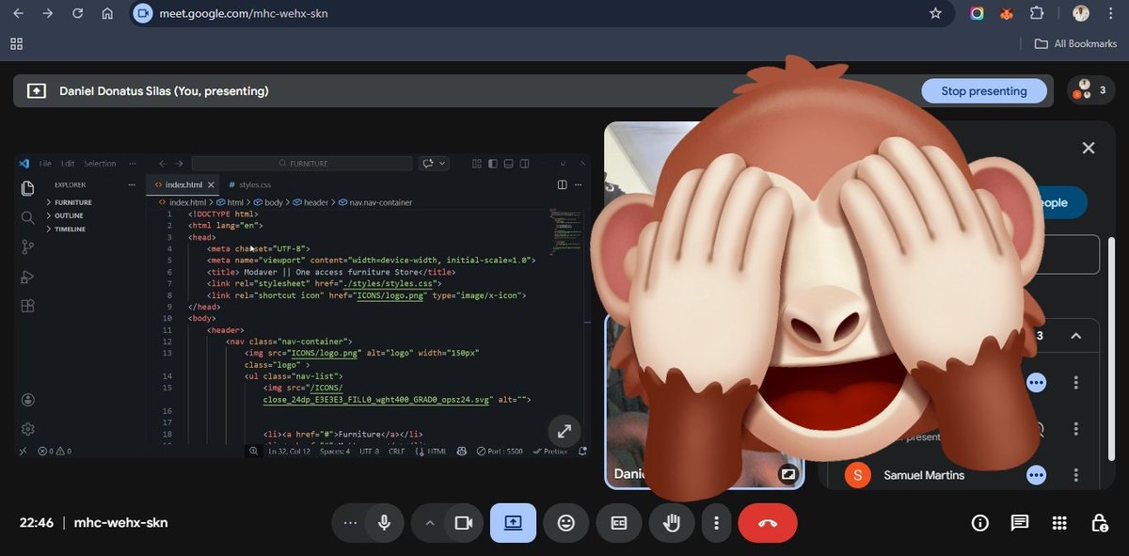
Task: Click the Stop presenting button
Action: click(984, 90)
